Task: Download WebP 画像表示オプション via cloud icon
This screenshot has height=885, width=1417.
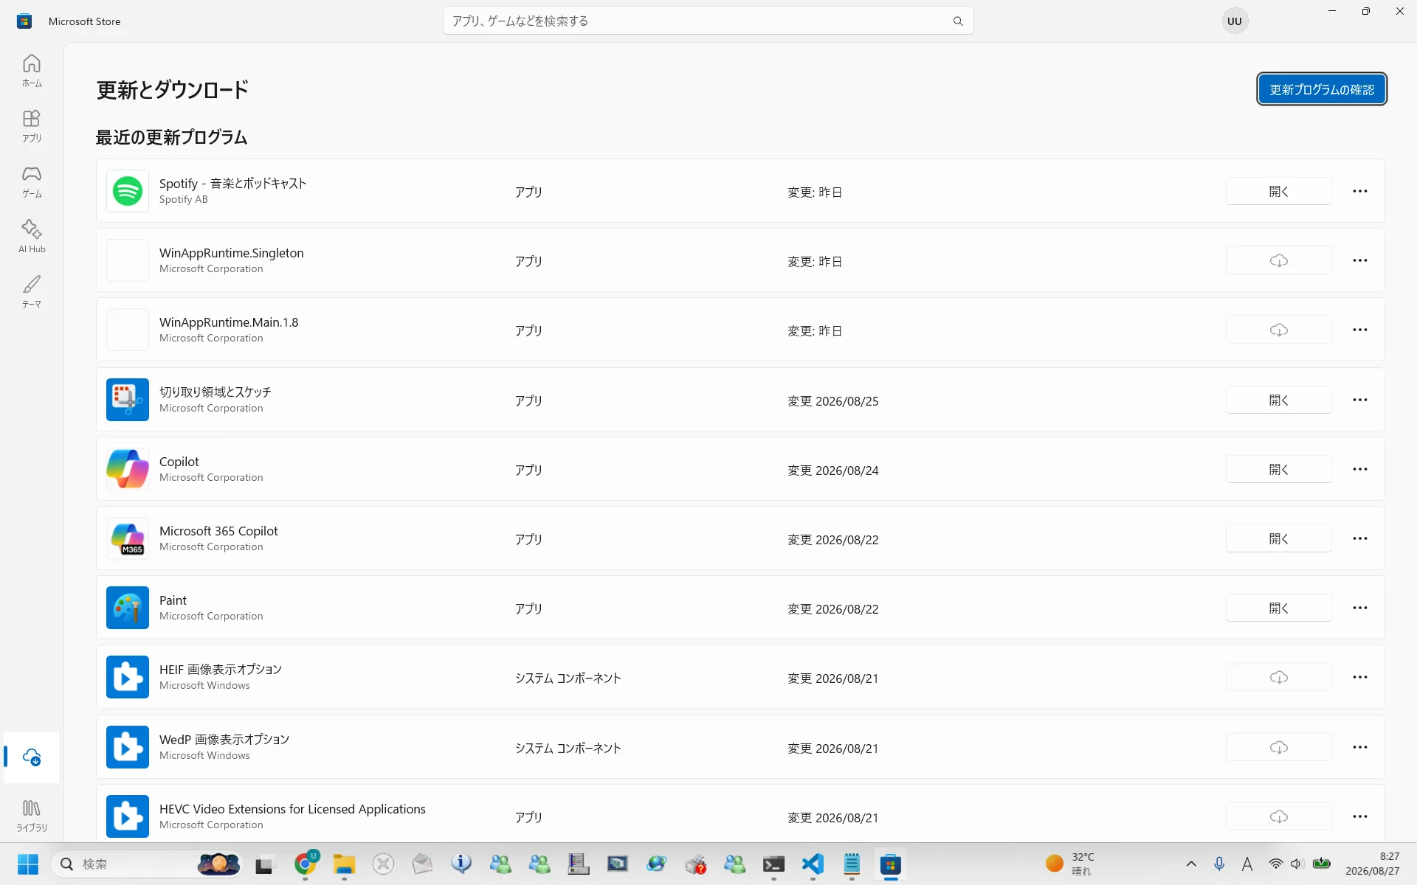Action: (x=1279, y=747)
